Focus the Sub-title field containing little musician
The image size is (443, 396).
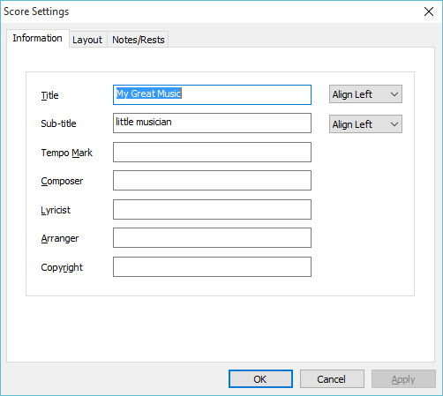[212, 123]
